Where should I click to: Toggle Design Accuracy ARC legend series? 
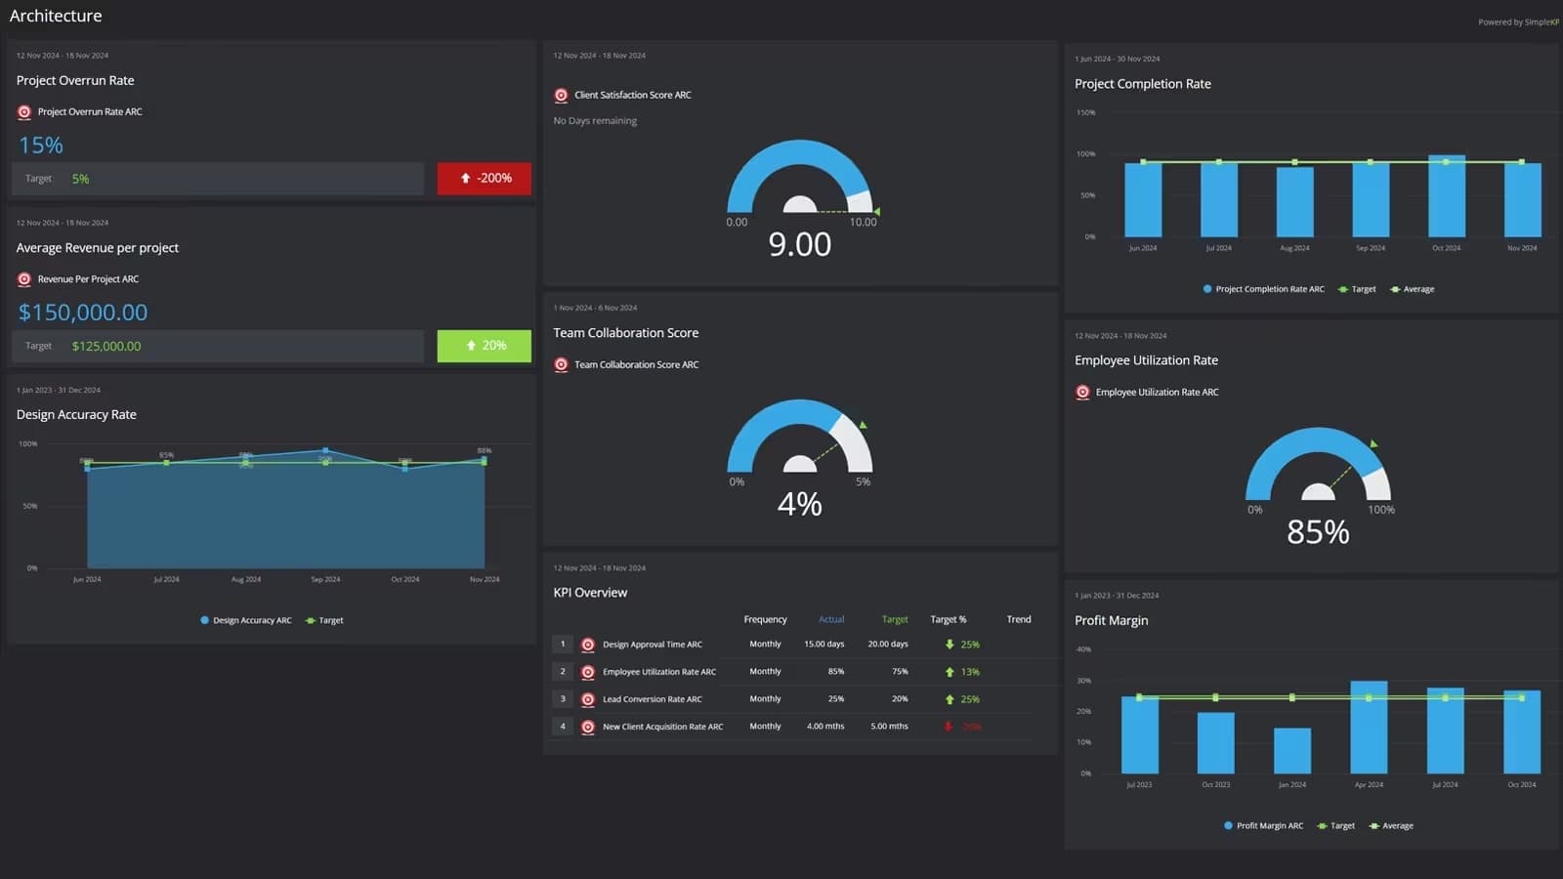click(x=246, y=620)
